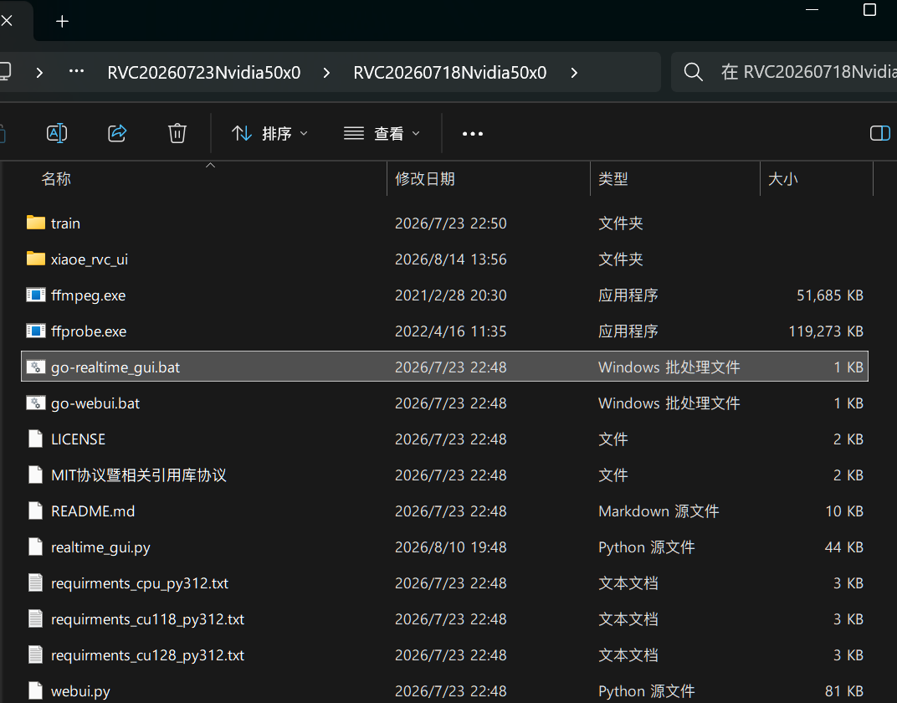
Task: Click the webui.py file icon
Action: click(35, 691)
